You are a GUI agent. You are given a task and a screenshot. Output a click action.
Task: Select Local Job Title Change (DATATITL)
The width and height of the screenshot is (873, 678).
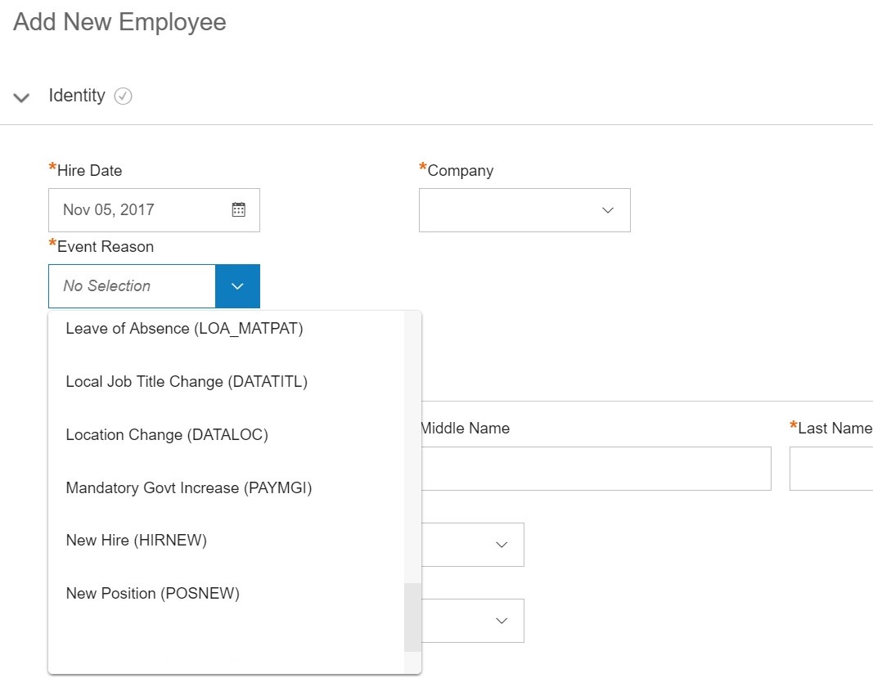(x=187, y=382)
